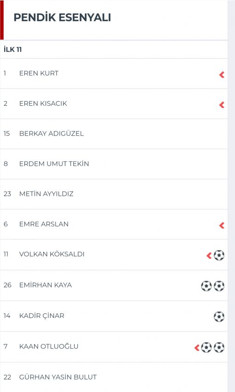This screenshot has height=392, width=235.
Task: Click the Kadir Çinar player name
Action: tap(41, 316)
